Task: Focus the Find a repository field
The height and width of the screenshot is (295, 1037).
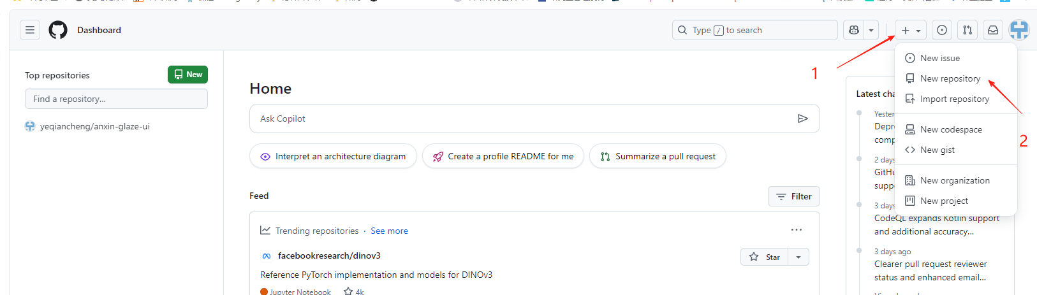Action: coord(116,99)
